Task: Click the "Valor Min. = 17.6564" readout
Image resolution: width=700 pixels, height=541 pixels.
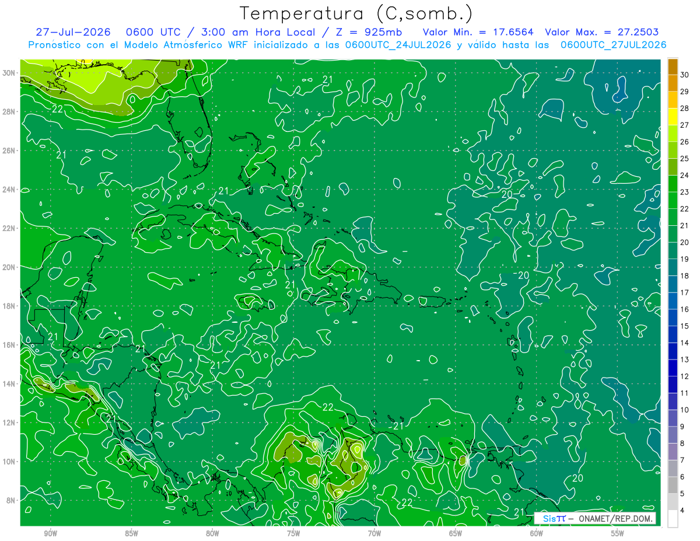Action: tap(478, 32)
